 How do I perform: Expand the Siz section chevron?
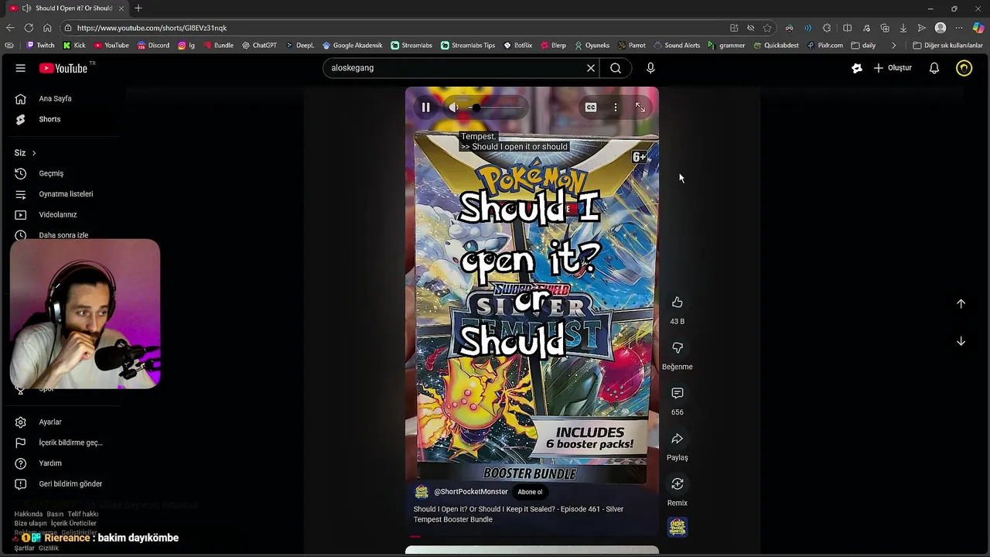(x=34, y=153)
